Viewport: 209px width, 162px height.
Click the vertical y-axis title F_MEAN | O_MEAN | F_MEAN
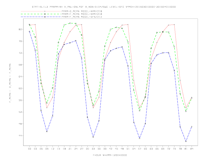click(10, 83)
